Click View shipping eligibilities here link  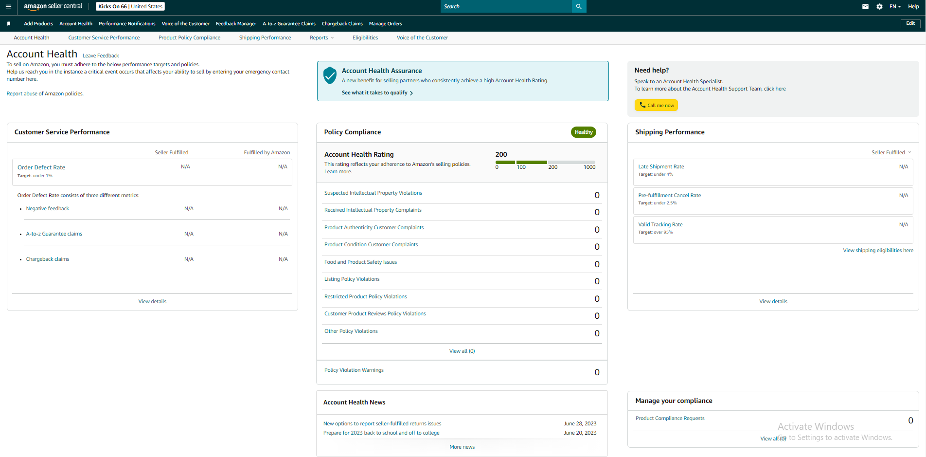click(878, 250)
